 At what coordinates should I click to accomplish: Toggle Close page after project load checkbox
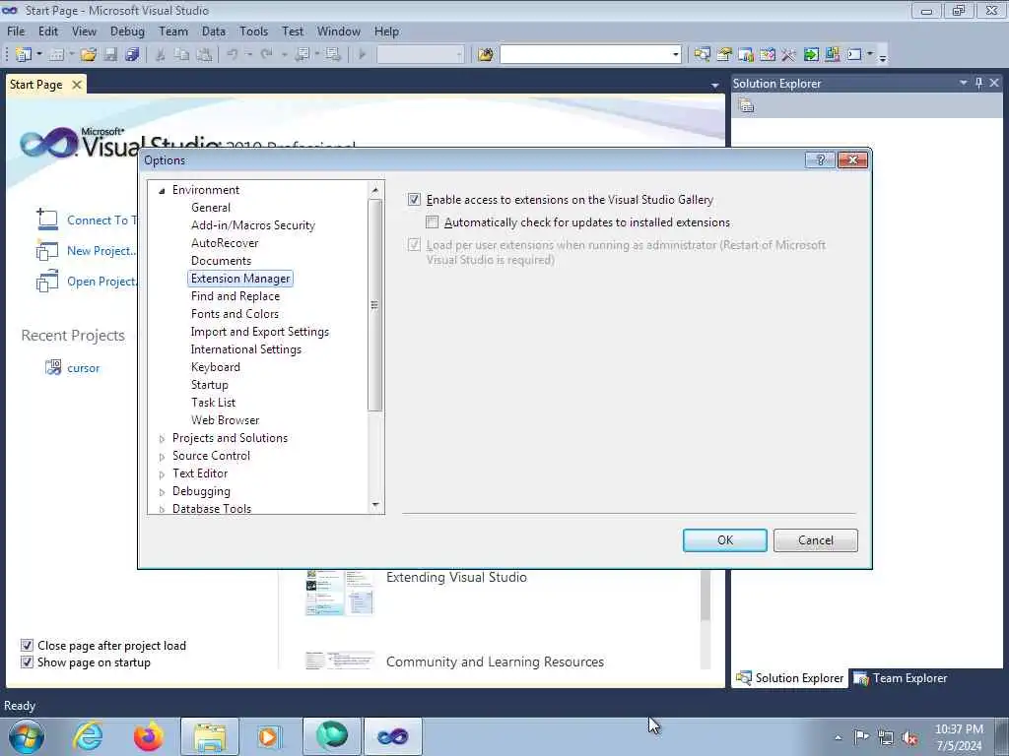(27, 645)
